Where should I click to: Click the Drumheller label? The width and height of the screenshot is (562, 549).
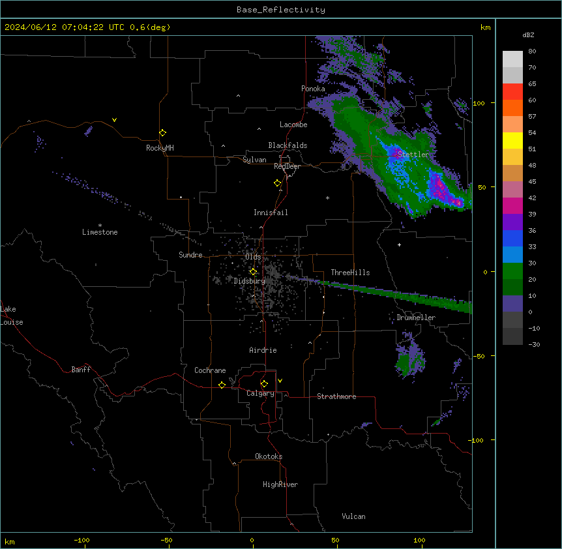point(416,318)
